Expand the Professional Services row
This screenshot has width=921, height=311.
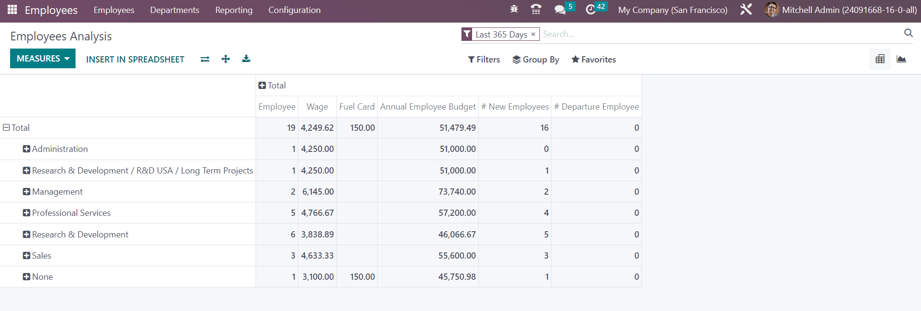26,213
